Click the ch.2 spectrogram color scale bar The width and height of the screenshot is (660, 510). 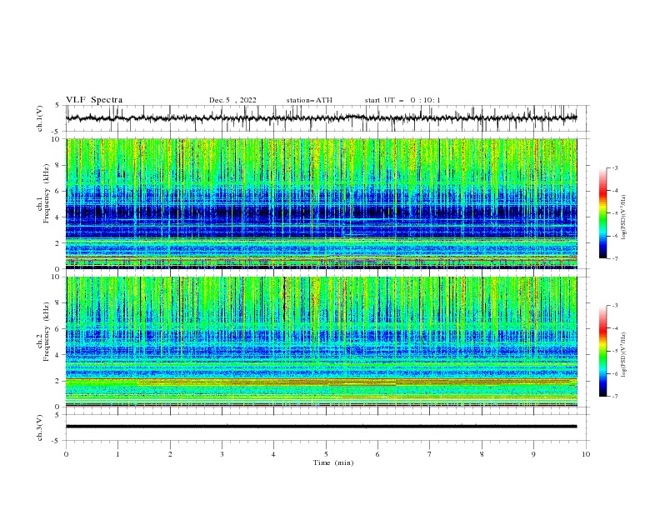602,351
